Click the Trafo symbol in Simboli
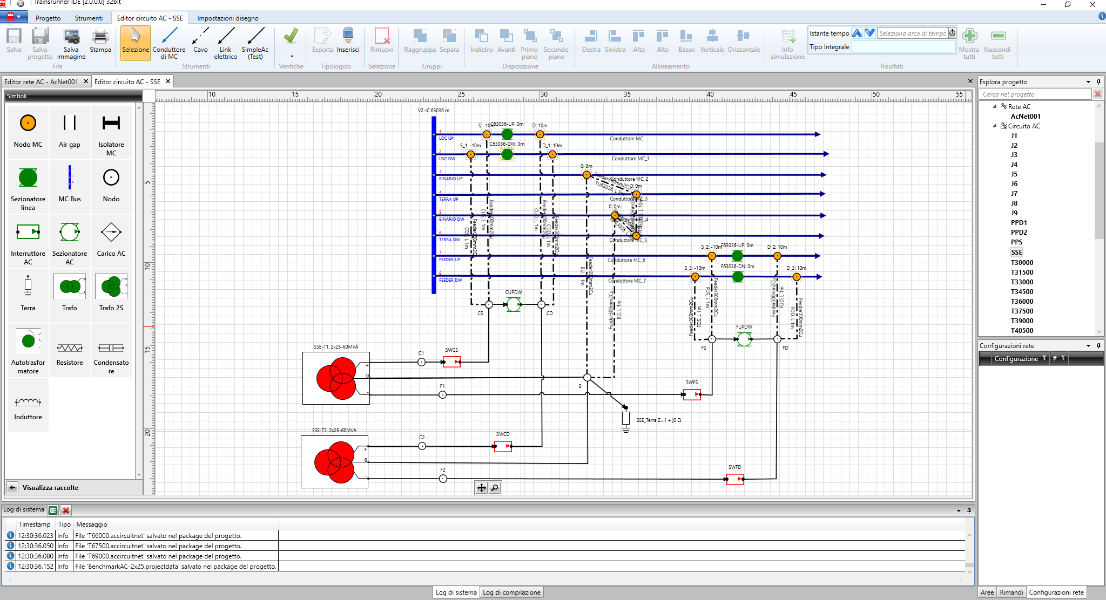 click(70, 292)
